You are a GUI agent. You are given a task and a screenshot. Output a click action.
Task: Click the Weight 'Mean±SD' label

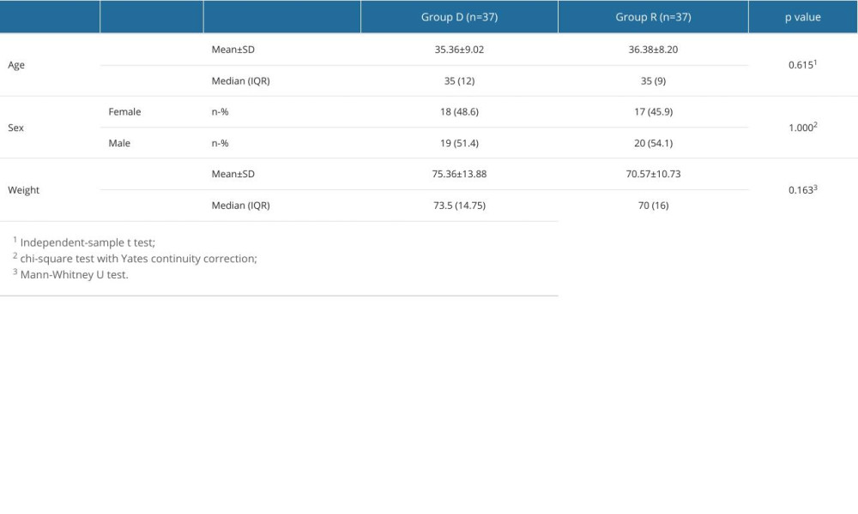pos(233,174)
